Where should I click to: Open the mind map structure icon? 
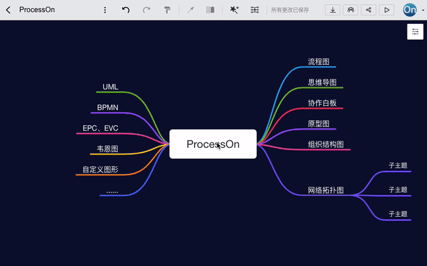(x=254, y=10)
